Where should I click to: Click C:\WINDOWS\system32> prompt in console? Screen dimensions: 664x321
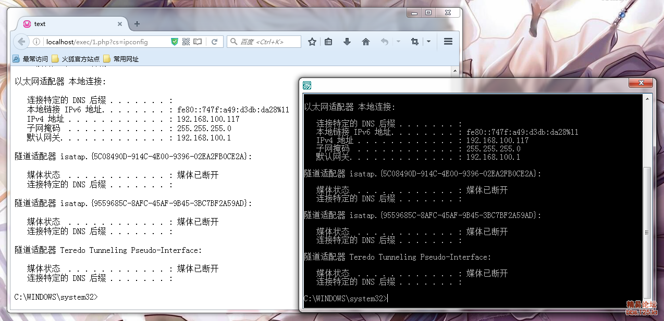[346, 299]
